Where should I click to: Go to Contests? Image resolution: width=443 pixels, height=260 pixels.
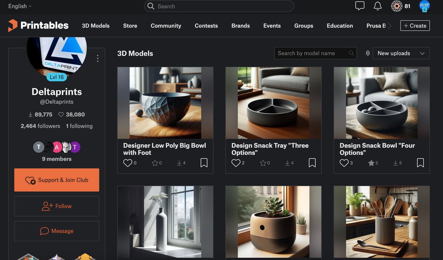pyautogui.click(x=206, y=26)
